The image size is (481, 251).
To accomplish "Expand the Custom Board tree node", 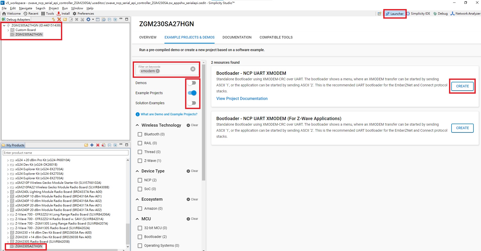I will (8, 30).
